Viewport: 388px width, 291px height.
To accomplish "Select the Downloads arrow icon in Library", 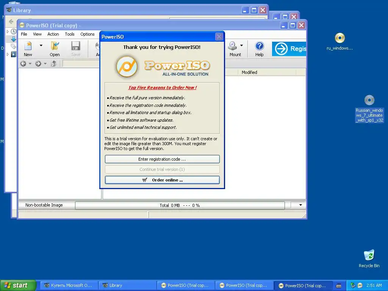I will 13,39.
